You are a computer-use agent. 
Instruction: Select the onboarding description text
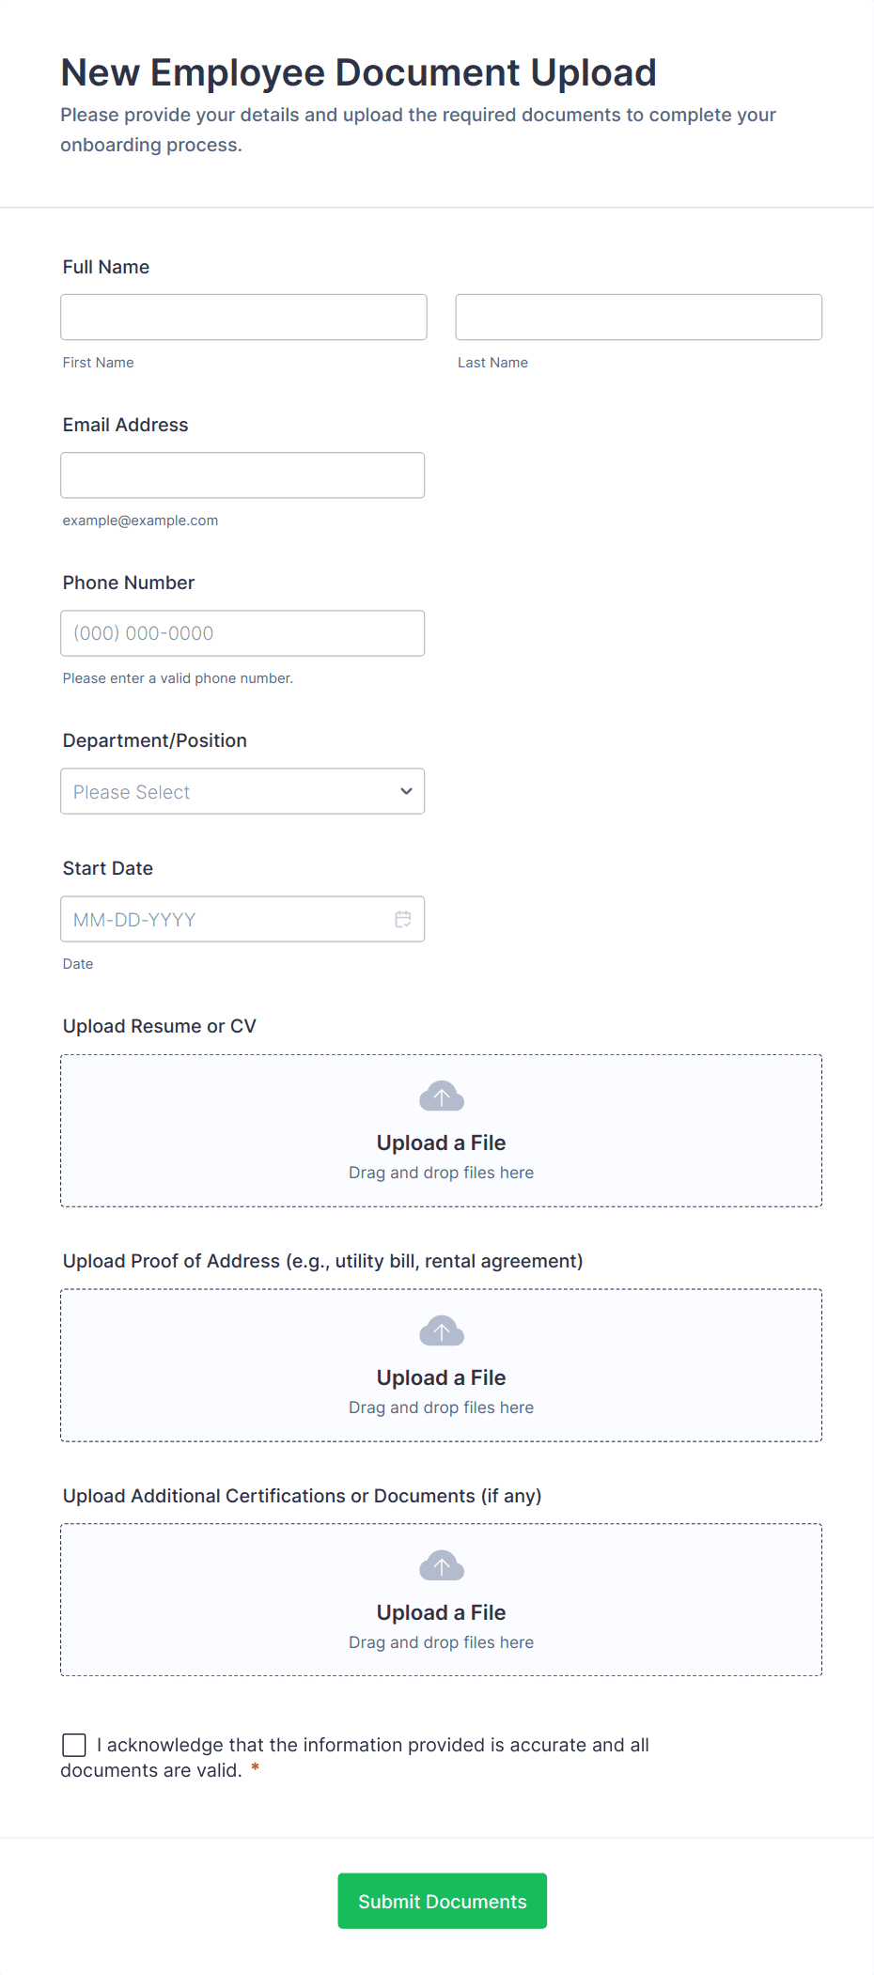pos(418,130)
